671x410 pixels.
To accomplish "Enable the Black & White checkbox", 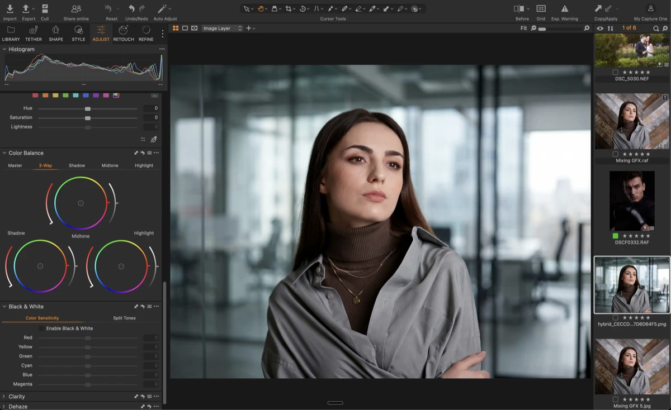I will [x=40, y=328].
